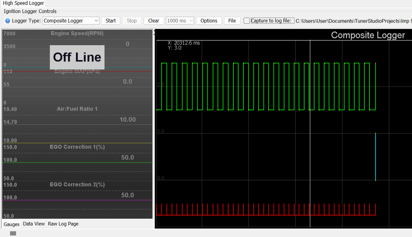
Task: Click the 0.0 Engine MAP value
Action: [127, 82]
